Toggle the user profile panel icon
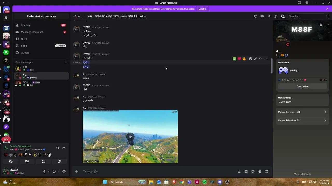This screenshot has height=186, width=332. pyautogui.click(x=283, y=16)
